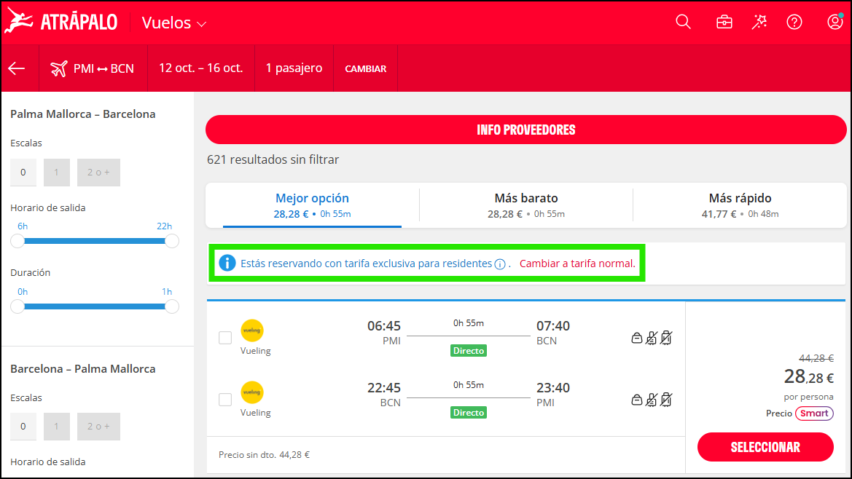Toggle 0 escalas for Palma Mallorca – Barcelona
The width and height of the screenshot is (852, 479).
coord(23,173)
